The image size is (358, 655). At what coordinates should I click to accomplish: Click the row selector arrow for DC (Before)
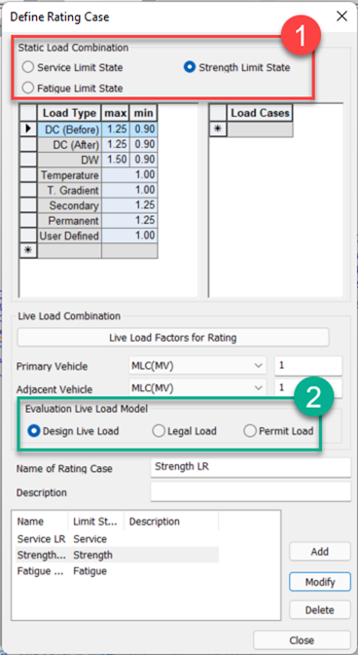pyautogui.click(x=29, y=129)
